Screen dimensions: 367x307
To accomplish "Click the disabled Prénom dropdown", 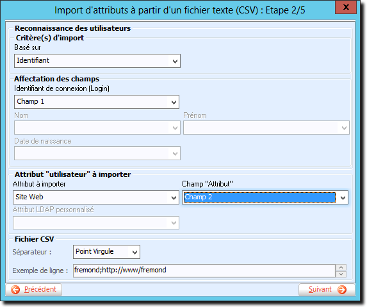I will point(266,128).
